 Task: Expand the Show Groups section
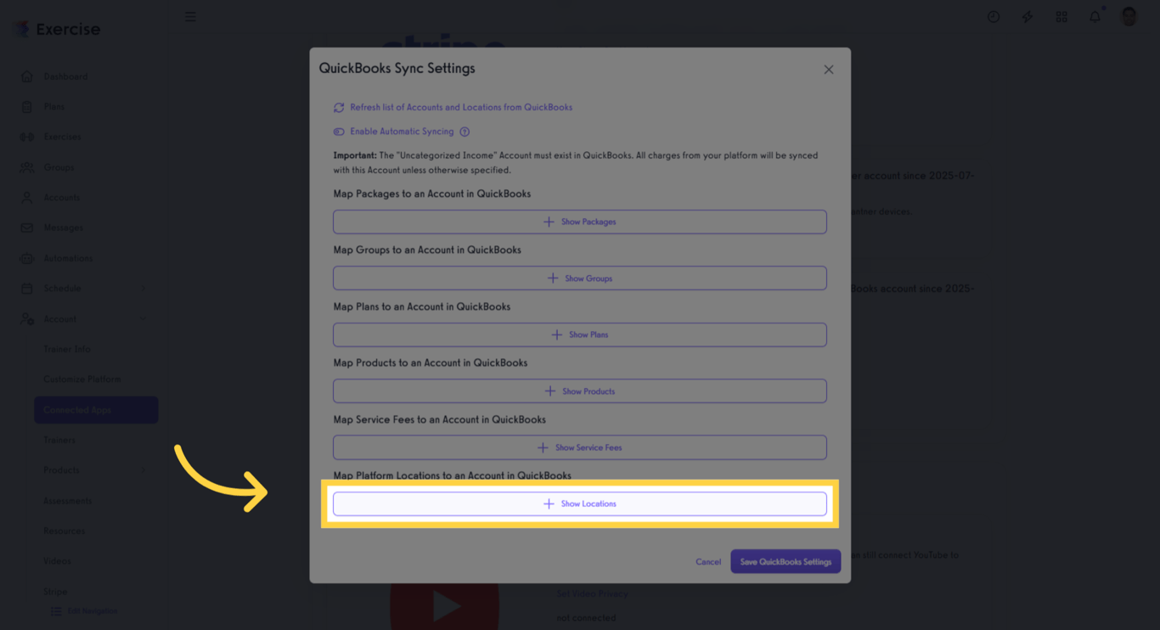point(580,278)
